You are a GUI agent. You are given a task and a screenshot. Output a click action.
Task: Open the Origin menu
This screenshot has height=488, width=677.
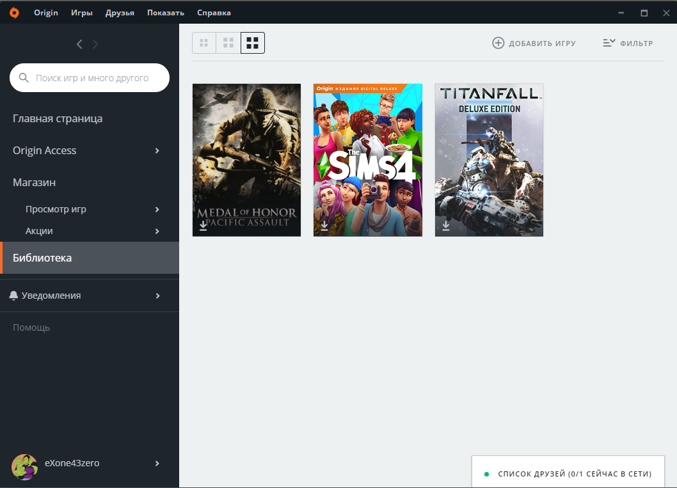(x=46, y=13)
